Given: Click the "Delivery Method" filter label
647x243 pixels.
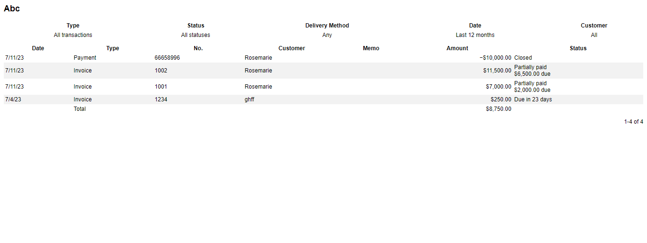Looking at the screenshot, I should click(327, 26).
